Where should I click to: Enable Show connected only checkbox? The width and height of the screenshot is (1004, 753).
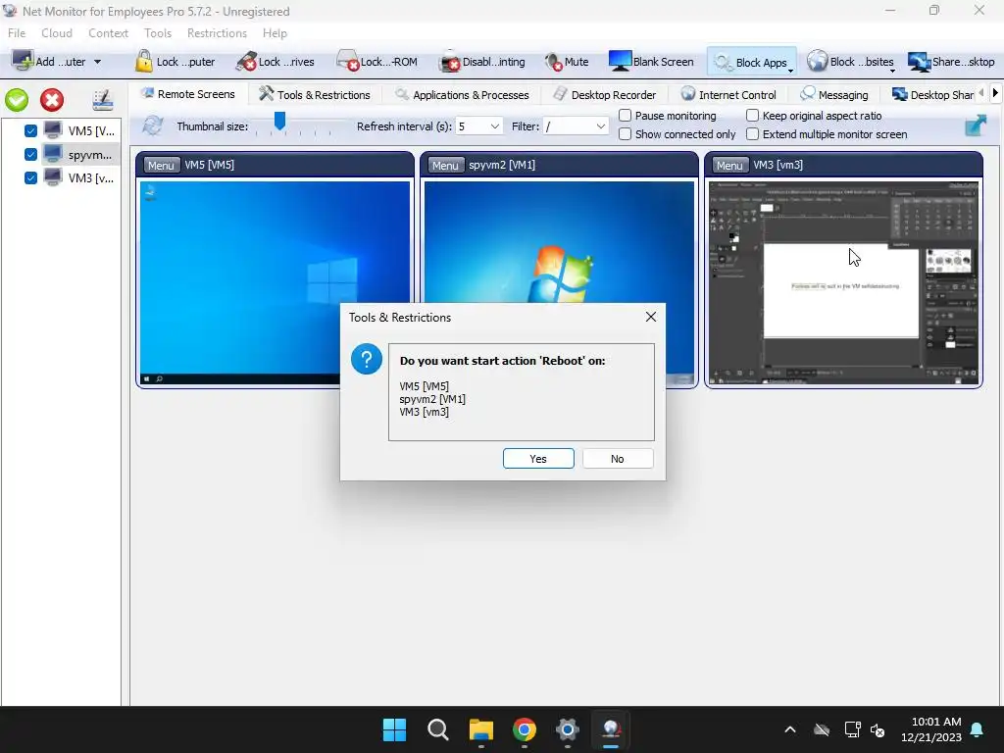(x=625, y=133)
